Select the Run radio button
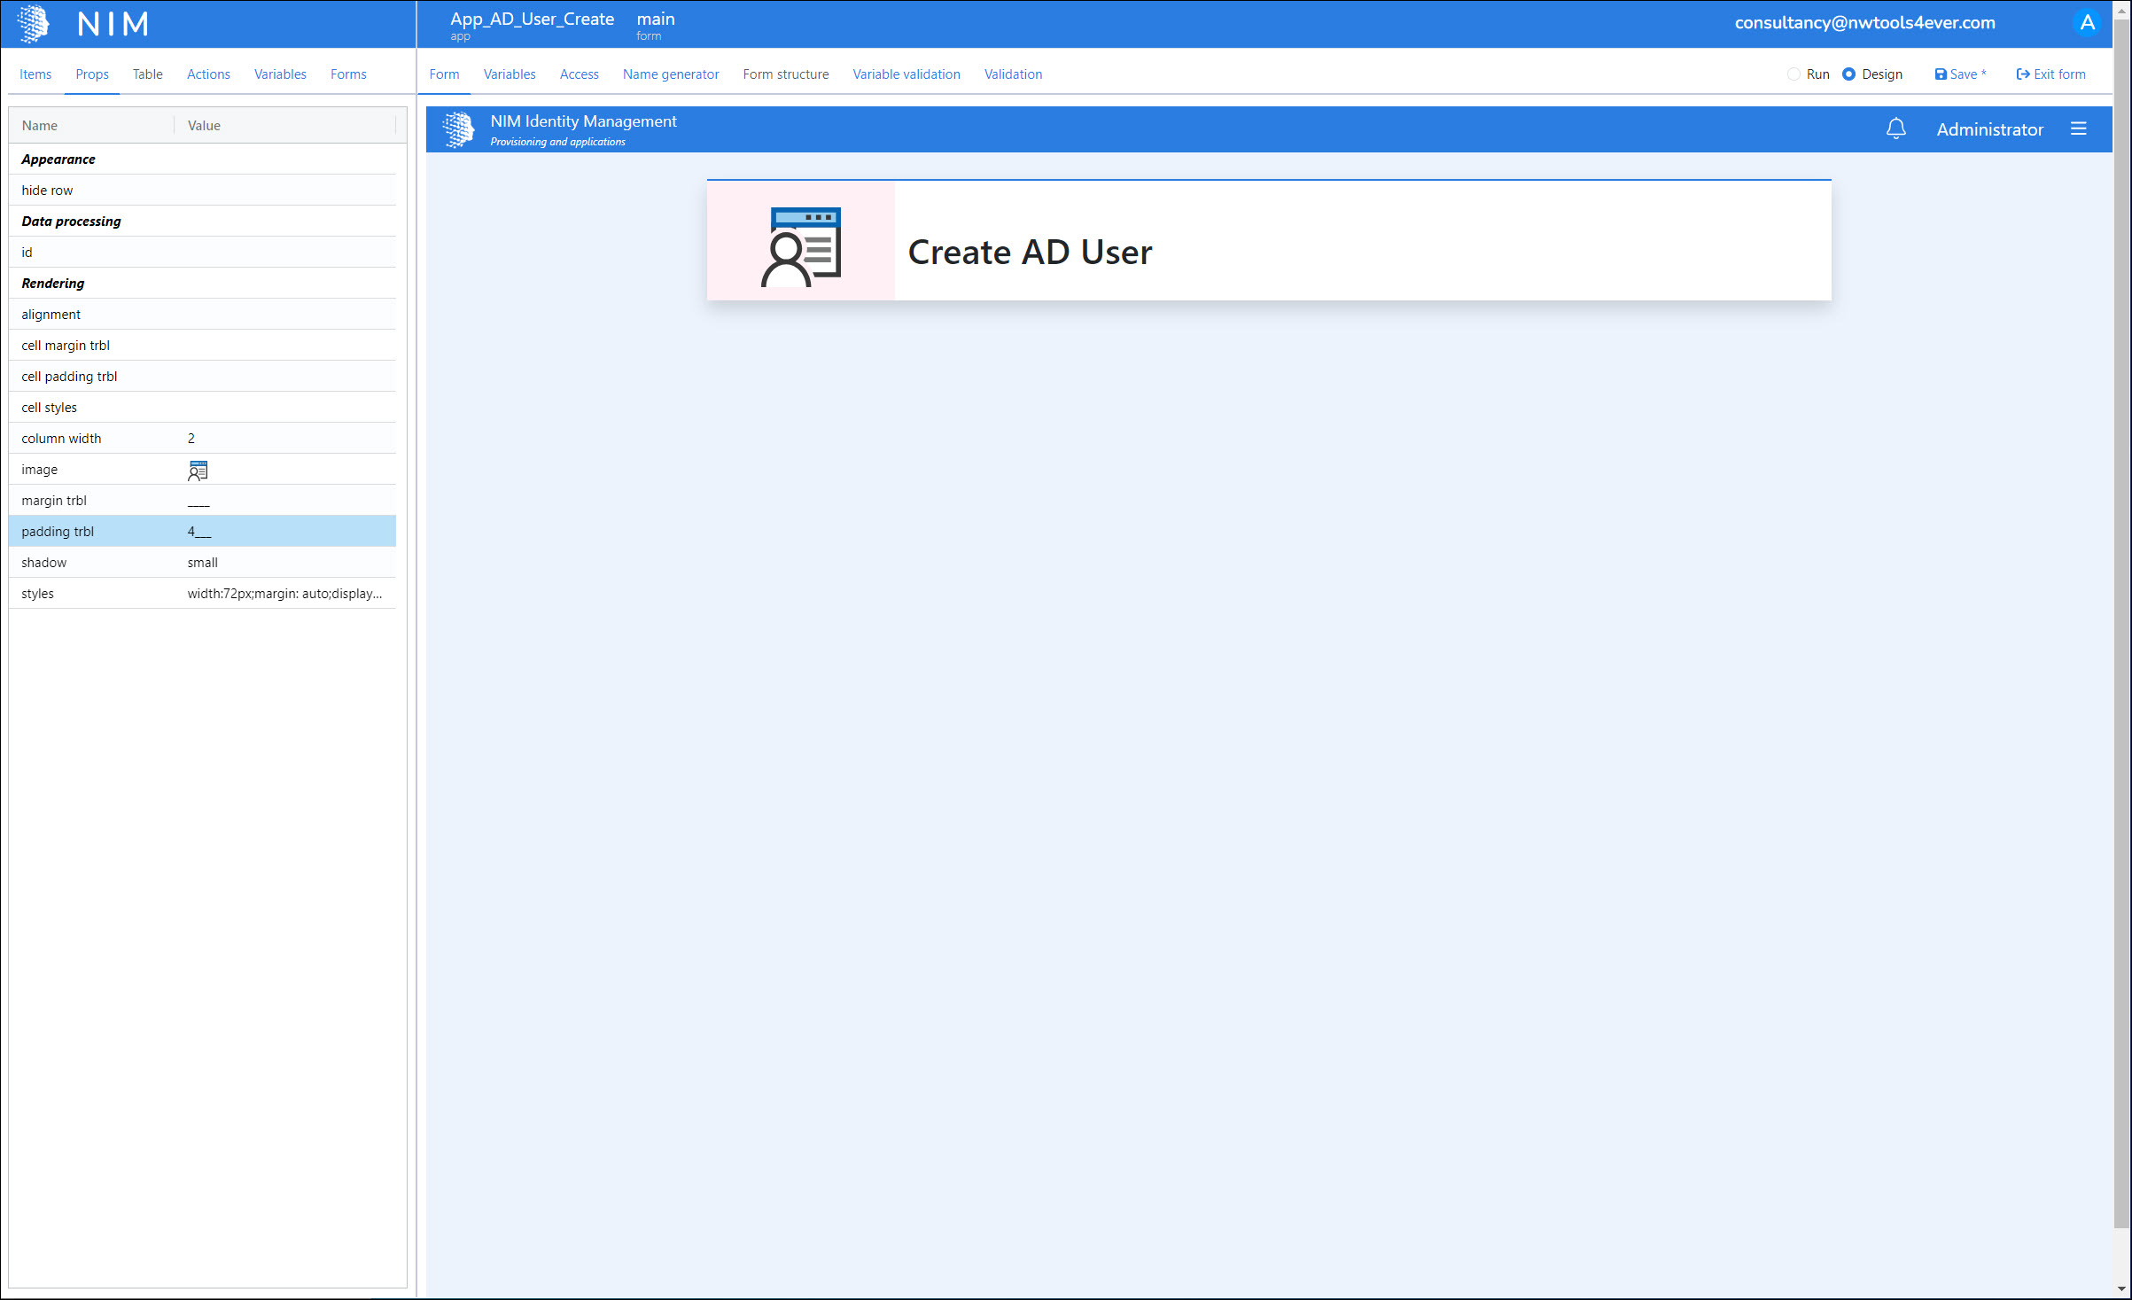The width and height of the screenshot is (2132, 1300). point(1794,74)
